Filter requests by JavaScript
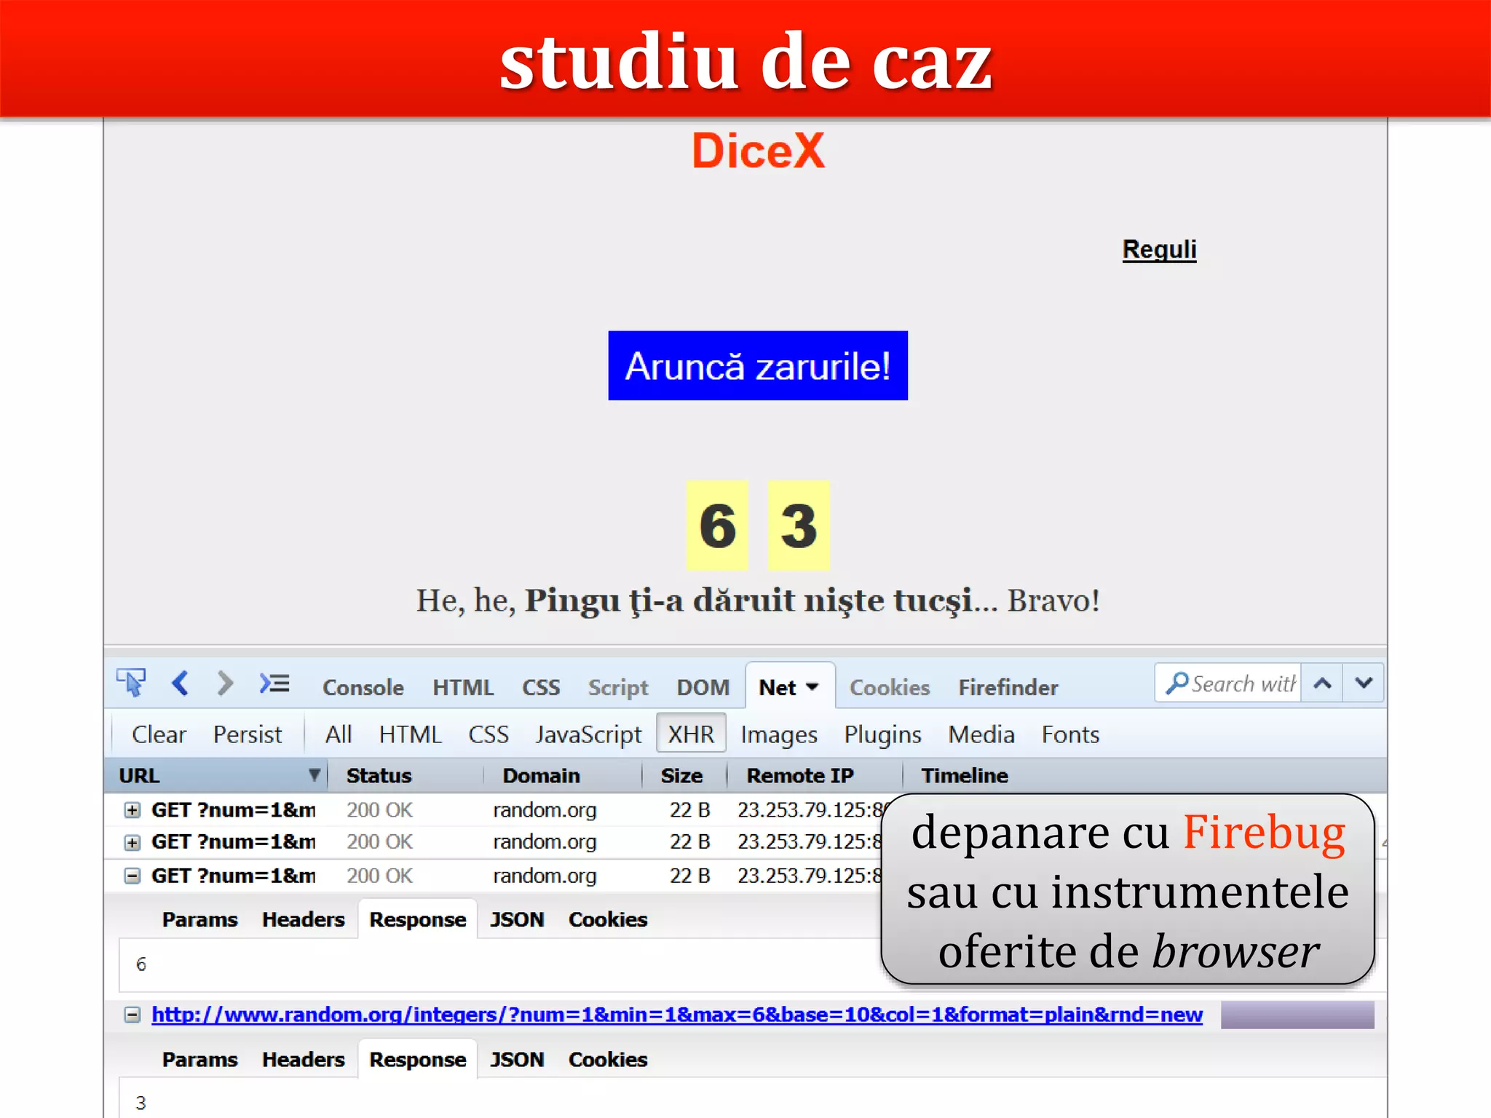 (x=589, y=734)
